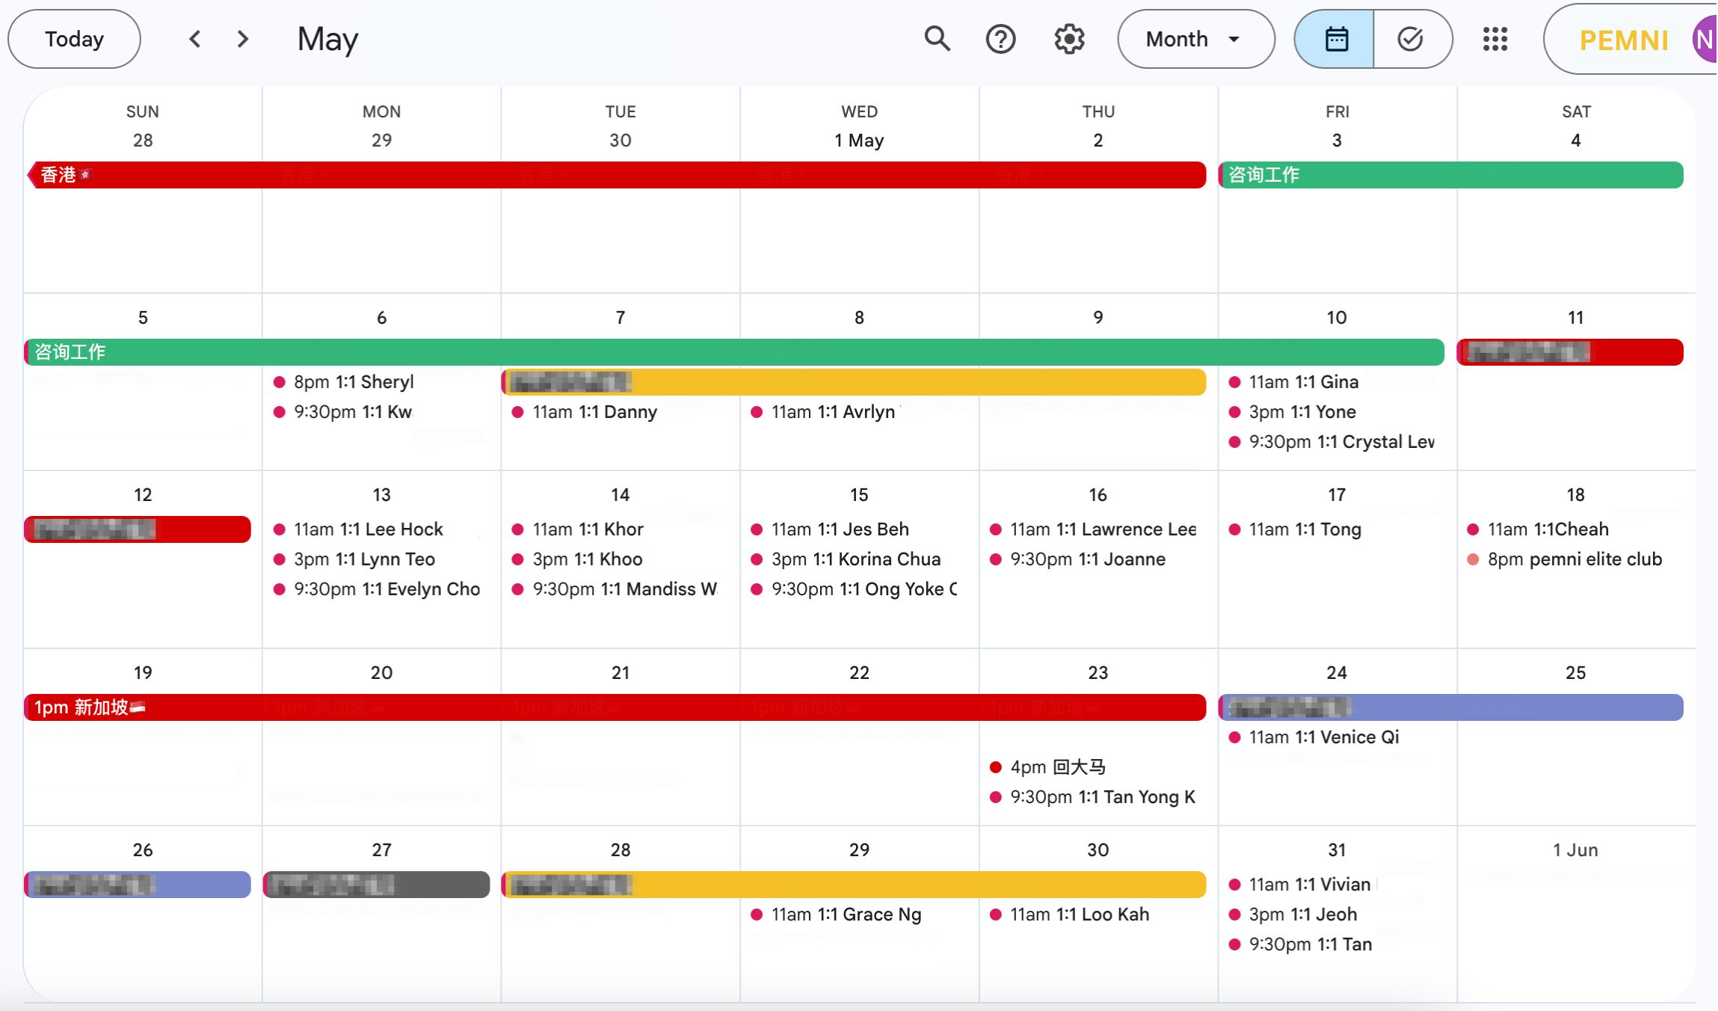Image resolution: width=1718 pixels, height=1011 pixels.
Task: Switch to Calendar view toggle
Action: (1335, 38)
